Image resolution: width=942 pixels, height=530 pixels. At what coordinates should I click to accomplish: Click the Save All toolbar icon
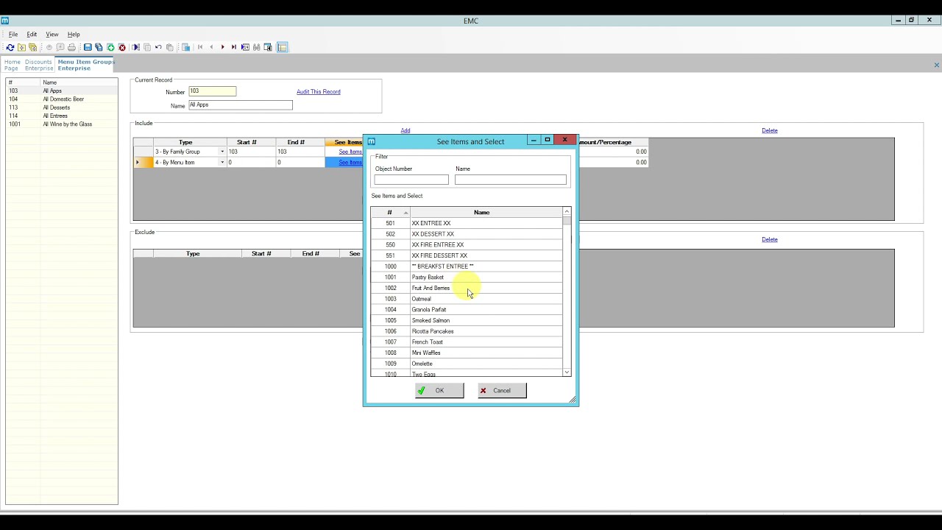coord(99,47)
